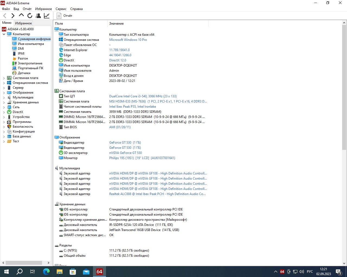Click the horizontal scrollbar of the tree panel

click(x=24, y=263)
